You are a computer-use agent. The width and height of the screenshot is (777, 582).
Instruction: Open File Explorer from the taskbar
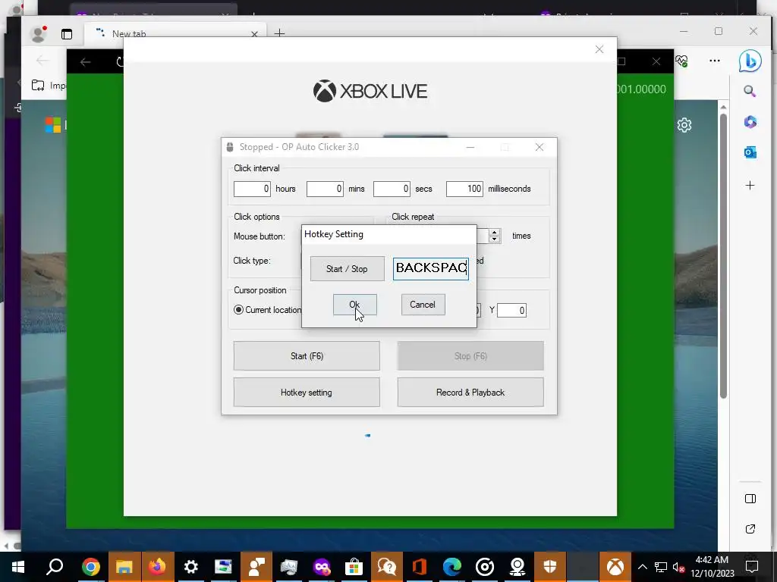point(124,567)
